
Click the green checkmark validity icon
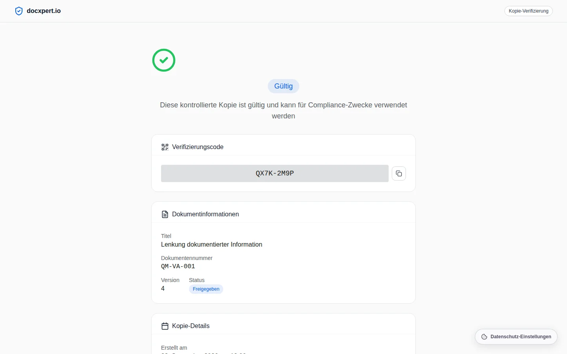pyautogui.click(x=164, y=60)
